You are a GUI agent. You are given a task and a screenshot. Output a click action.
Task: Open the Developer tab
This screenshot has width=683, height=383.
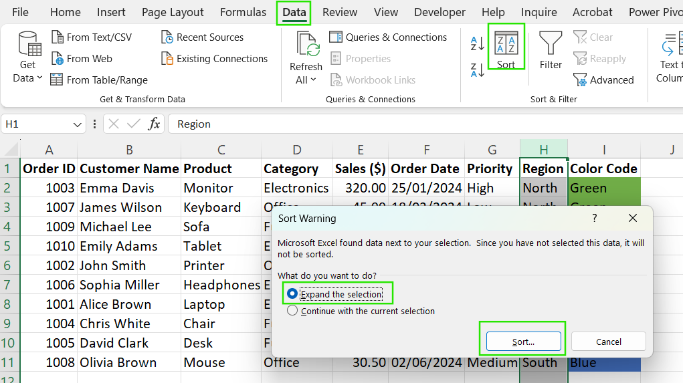coord(440,12)
